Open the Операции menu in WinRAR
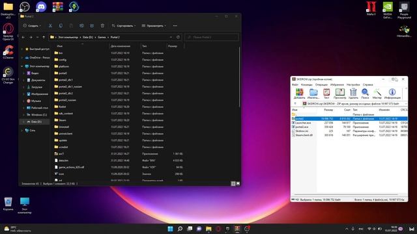Screen dimensions: 417x234 point(321,84)
